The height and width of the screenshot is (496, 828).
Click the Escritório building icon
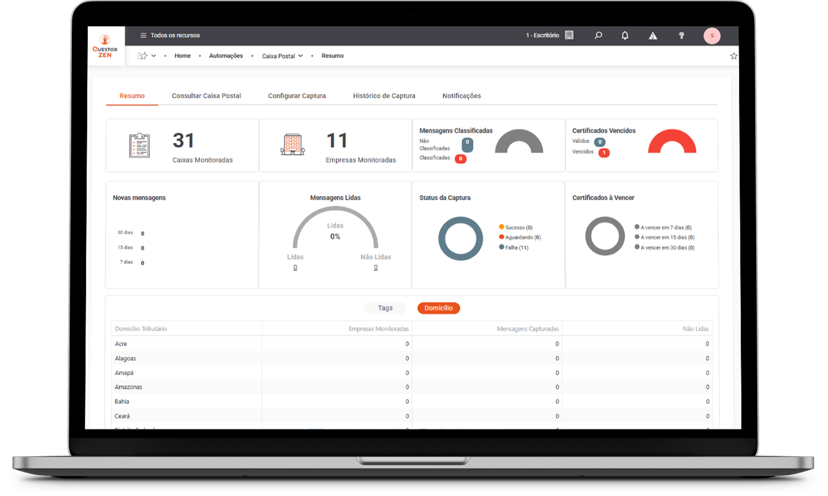(569, 35)
